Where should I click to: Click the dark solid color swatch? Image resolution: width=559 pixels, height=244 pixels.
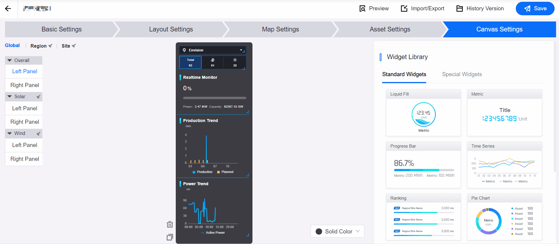(x=319, y=231)
